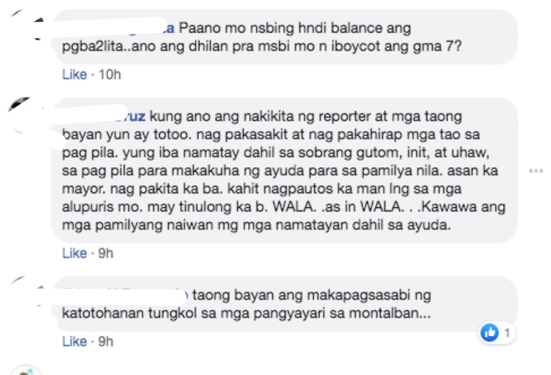Viewport: 551px width, 375px height.
Task: Like the comment mentioning montalban
Action: click(x=74, y=341)
